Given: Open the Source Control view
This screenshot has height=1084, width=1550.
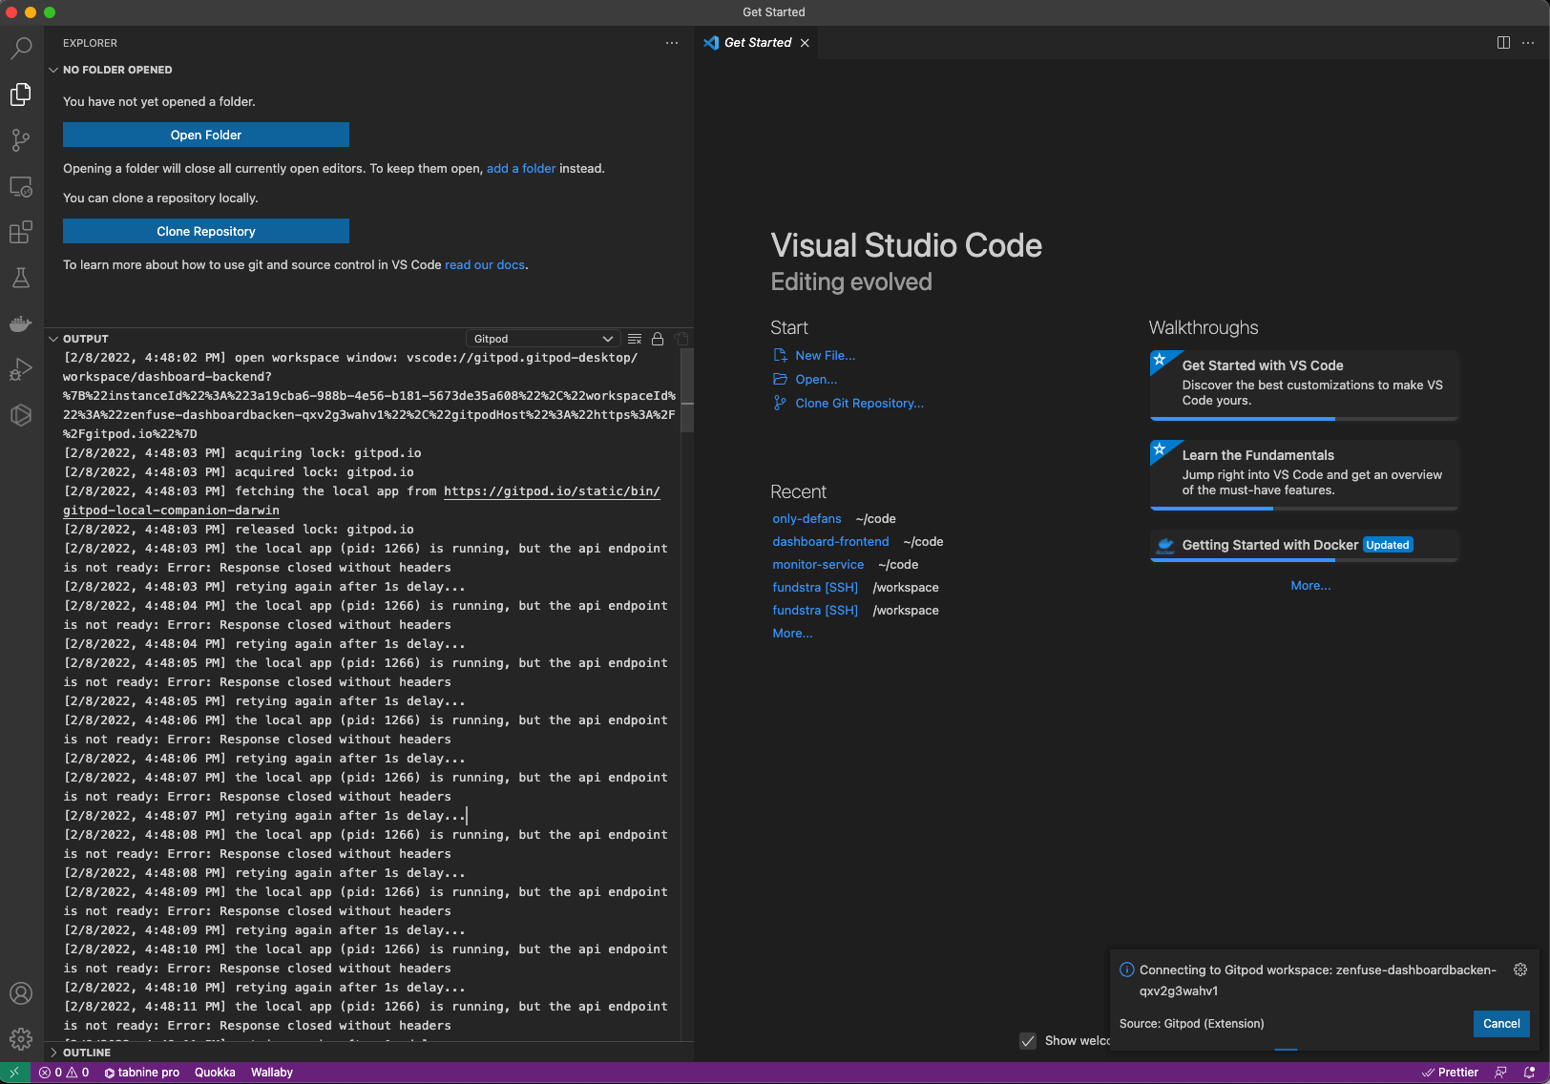Looking at the screenshot, I should click(x=20, y=140).
